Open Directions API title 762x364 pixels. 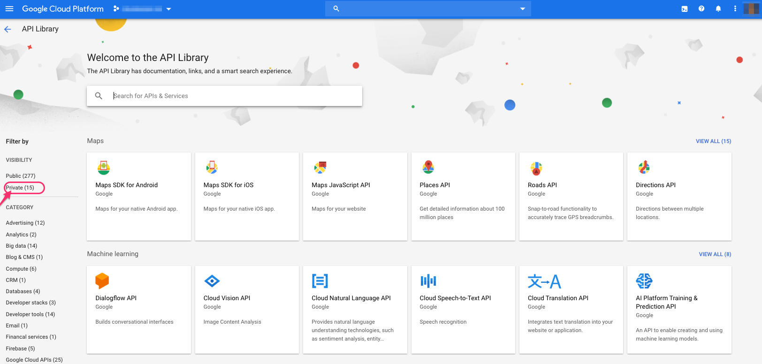656,185
